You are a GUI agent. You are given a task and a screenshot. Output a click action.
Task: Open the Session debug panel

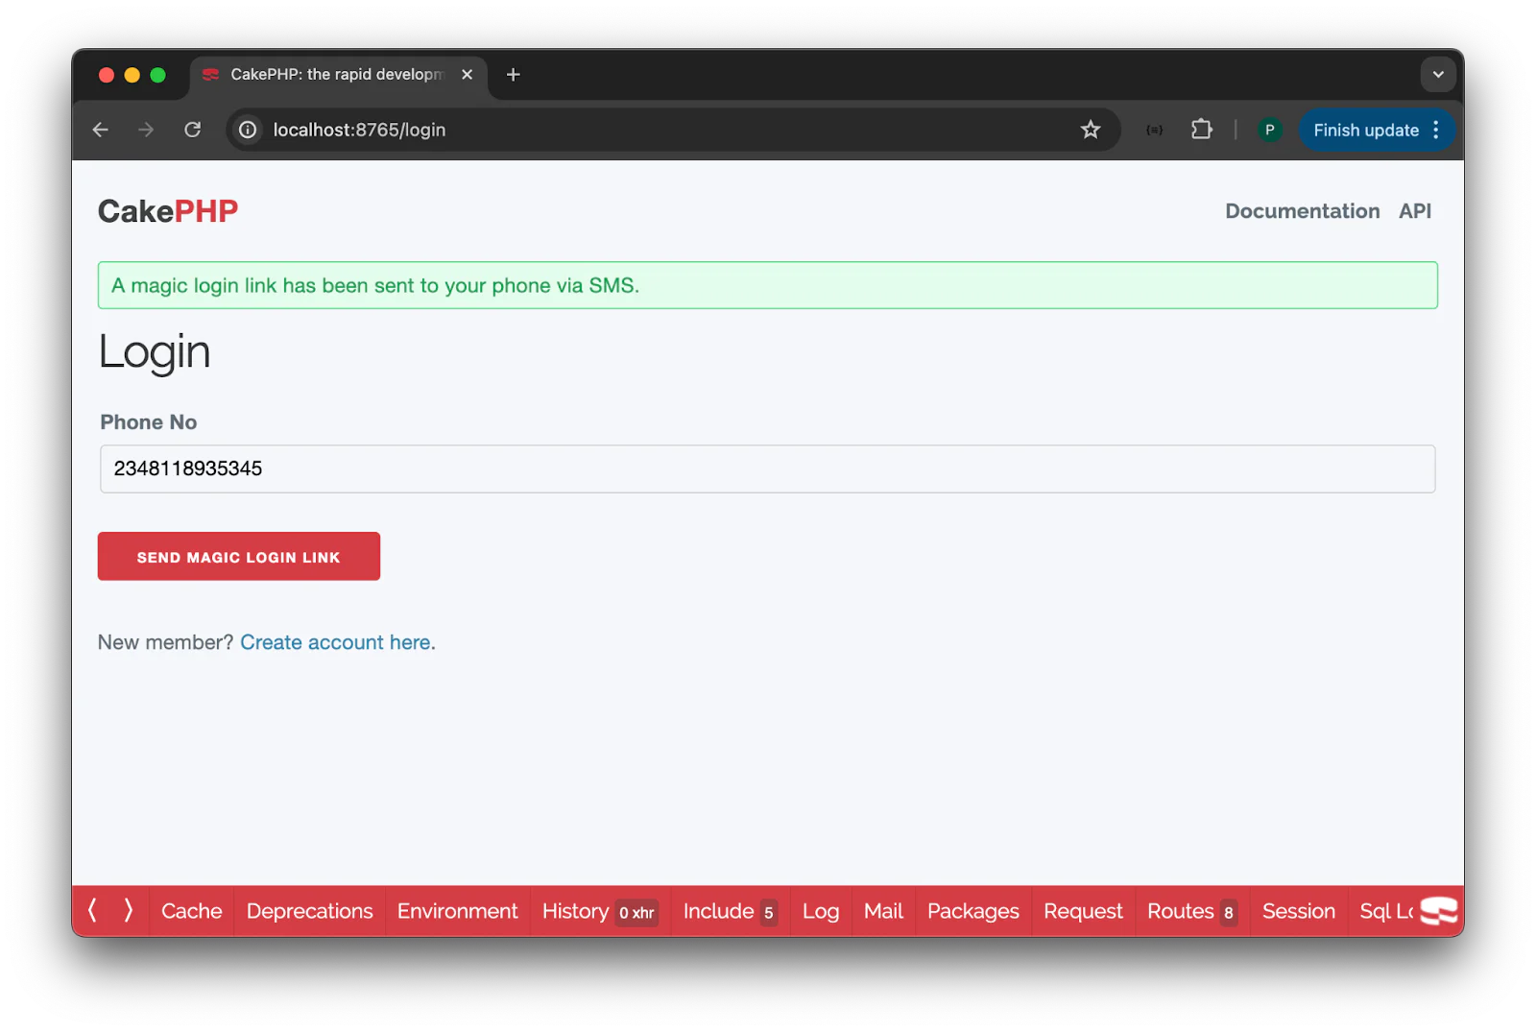click(1298, 911)
